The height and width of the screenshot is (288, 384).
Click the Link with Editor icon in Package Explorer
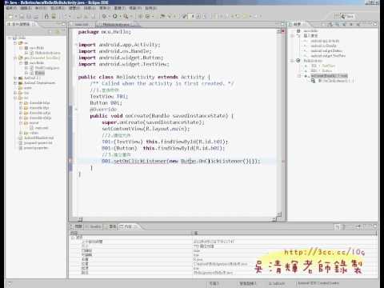[57, 32]
